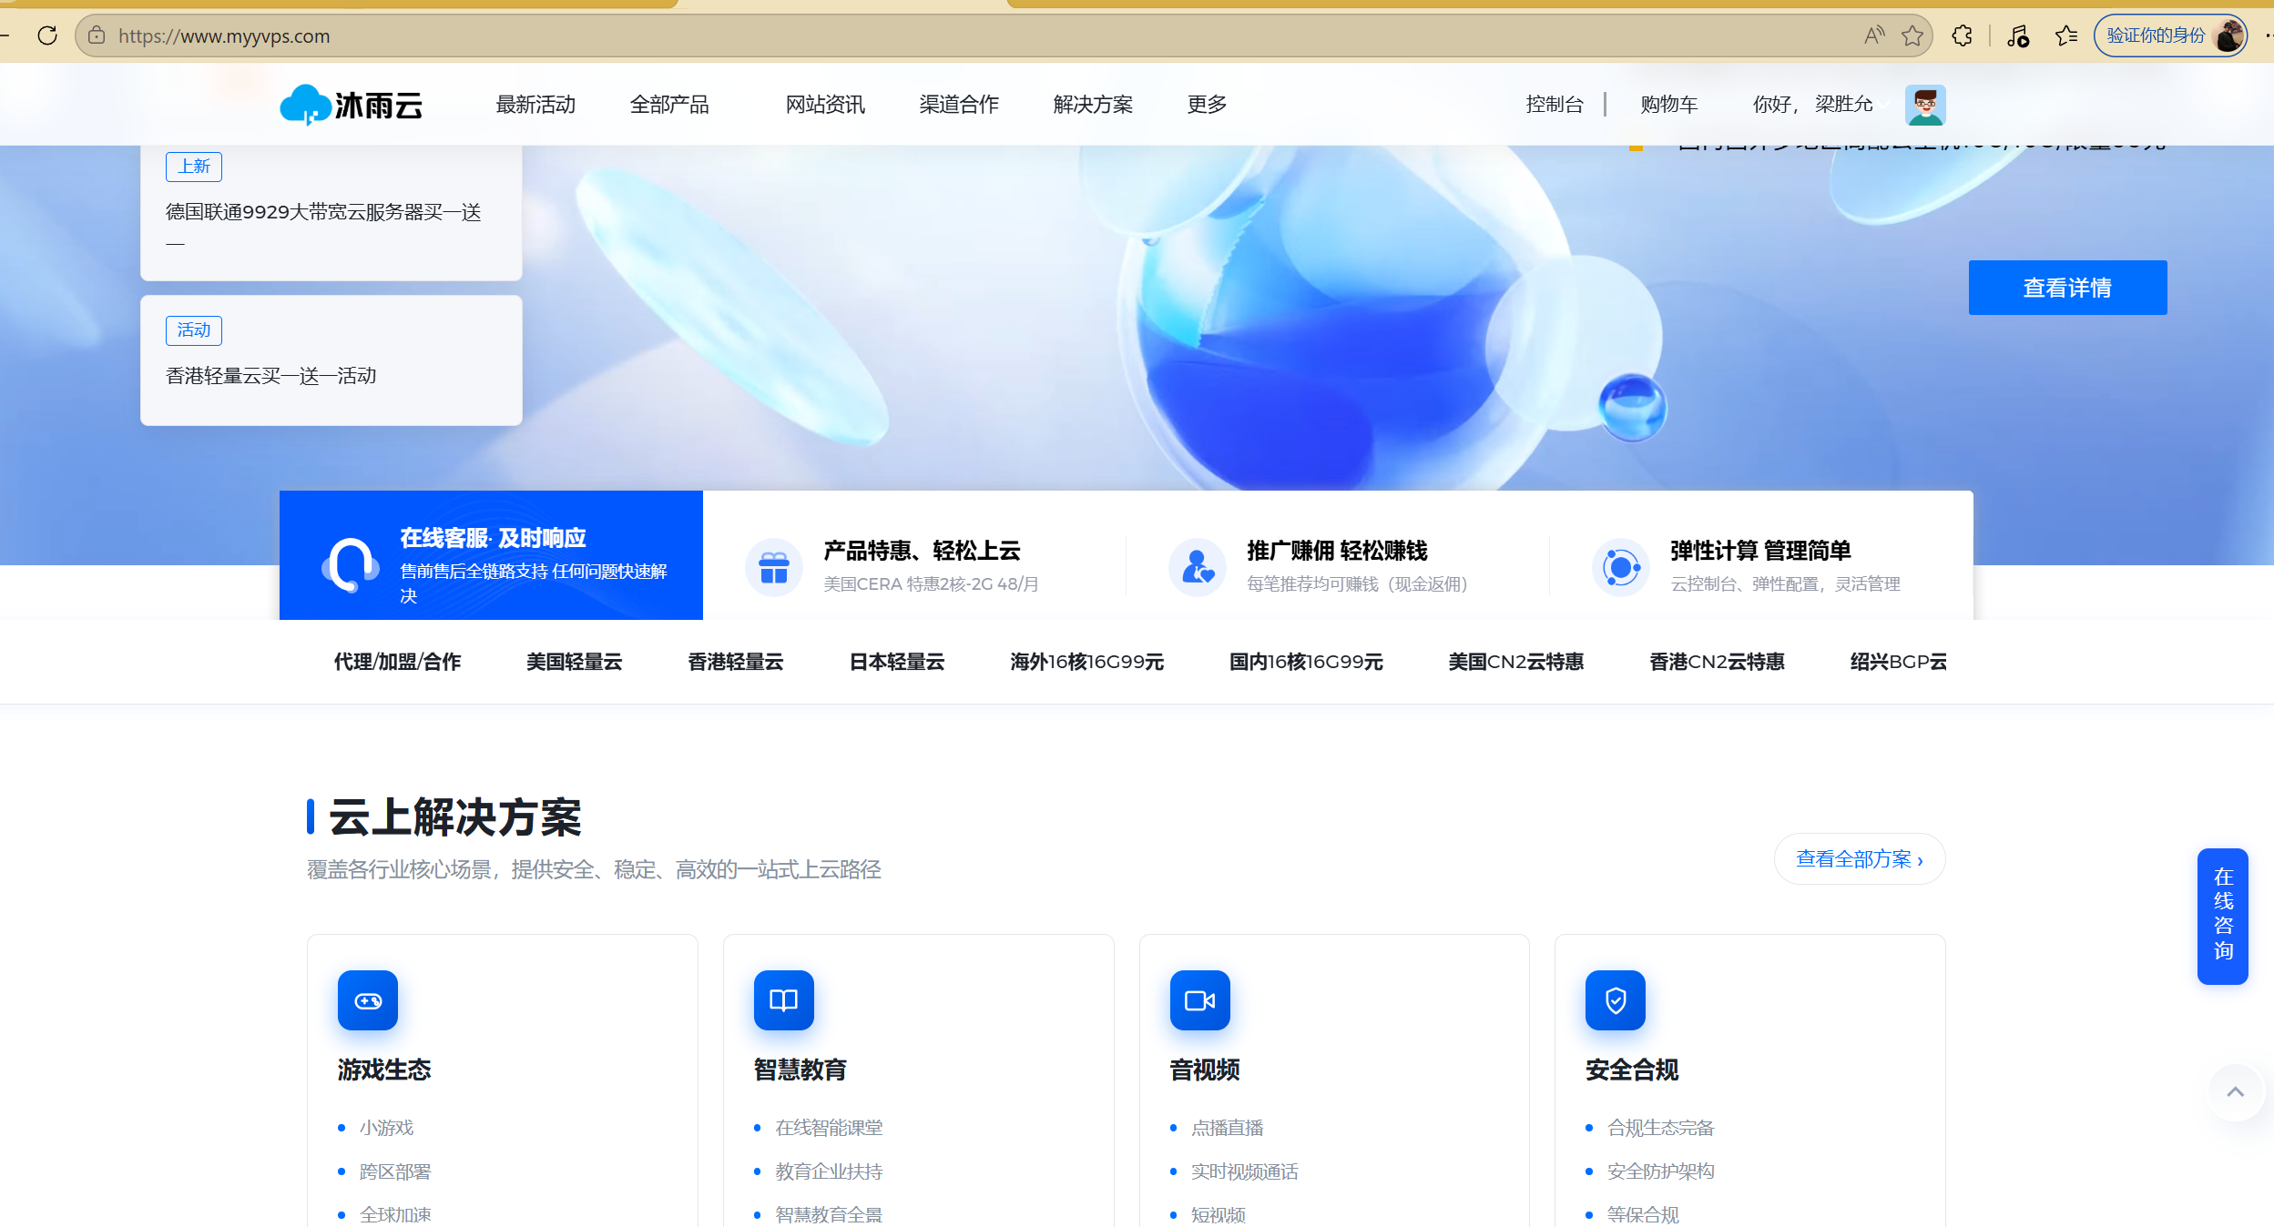Expand the 更多 menu
This screenshot has height=1227, width=2274.
pyautogui.click(x=1208, y=105)
